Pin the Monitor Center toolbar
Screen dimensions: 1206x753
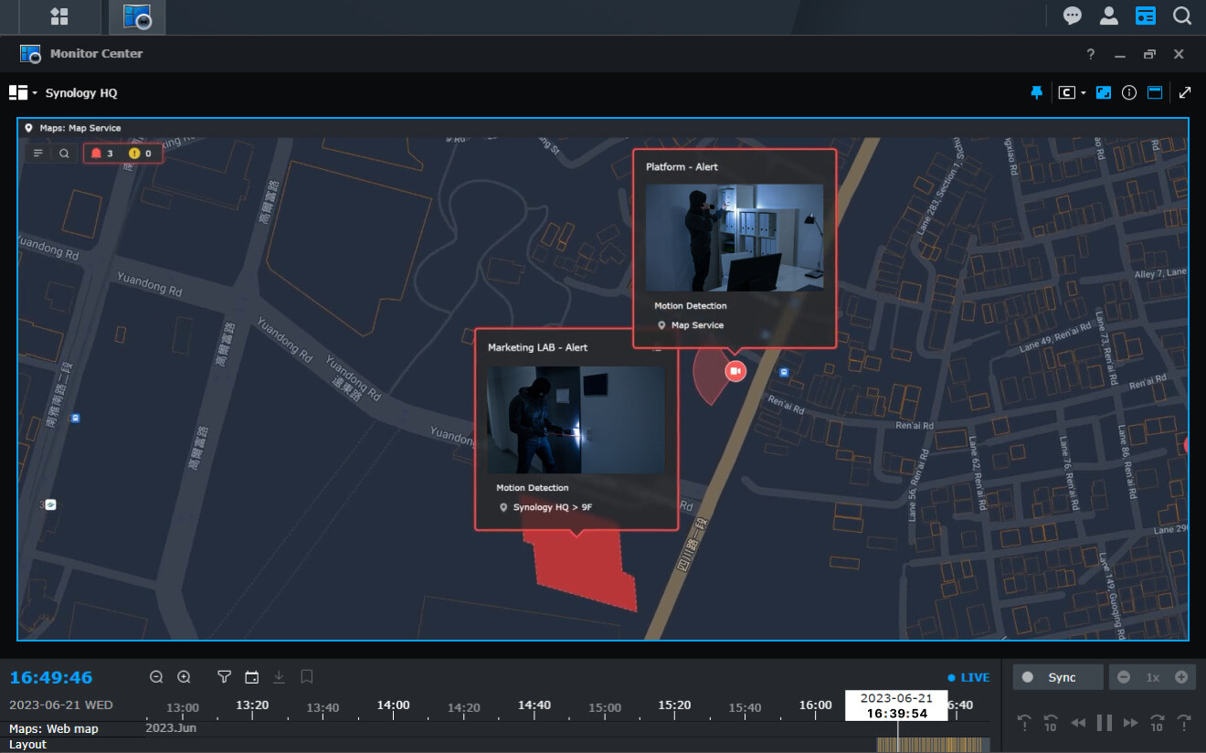[1036, 92]
